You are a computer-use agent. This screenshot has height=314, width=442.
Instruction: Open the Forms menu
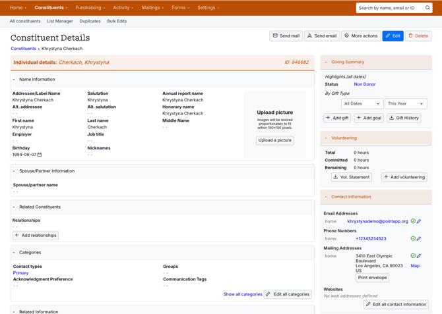180,8
